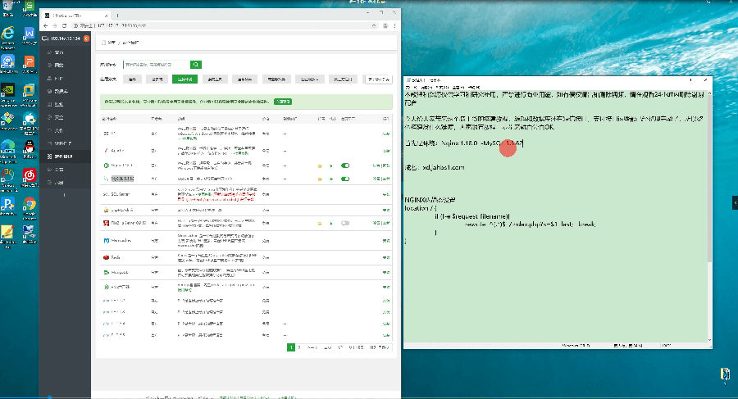Click the MySQL row green play icon
This screenshot has height=399, width=738.
click(331, 179)
